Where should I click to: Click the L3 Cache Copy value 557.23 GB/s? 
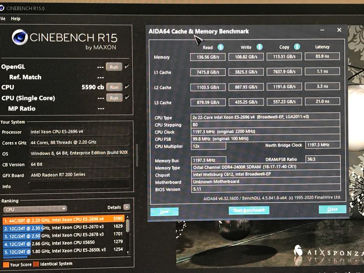pyautogui.click(x=284, y=102)
